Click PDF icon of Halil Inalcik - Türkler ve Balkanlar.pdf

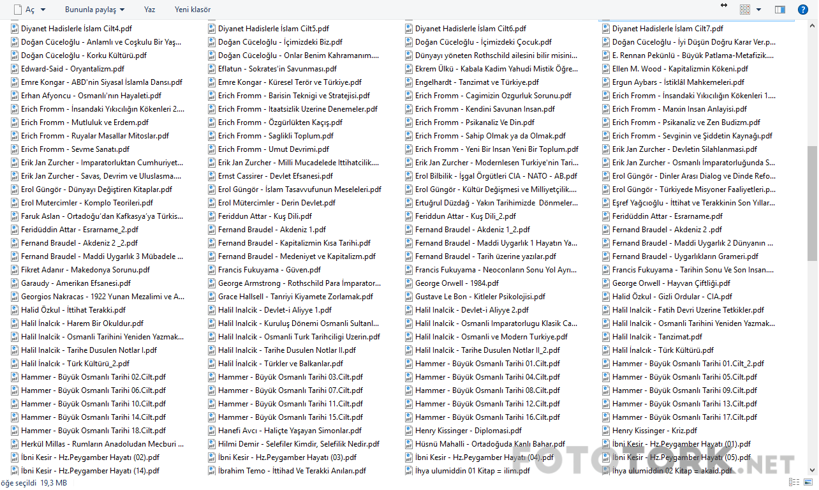pyautogui.click(x=211, y=364)
